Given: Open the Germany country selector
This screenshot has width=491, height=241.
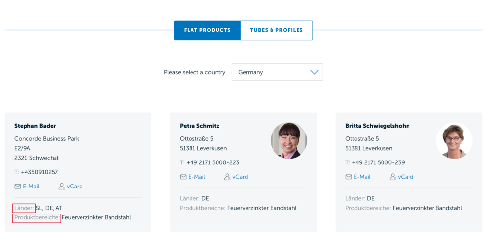Looking at the screenshot, I should [276, 72].
